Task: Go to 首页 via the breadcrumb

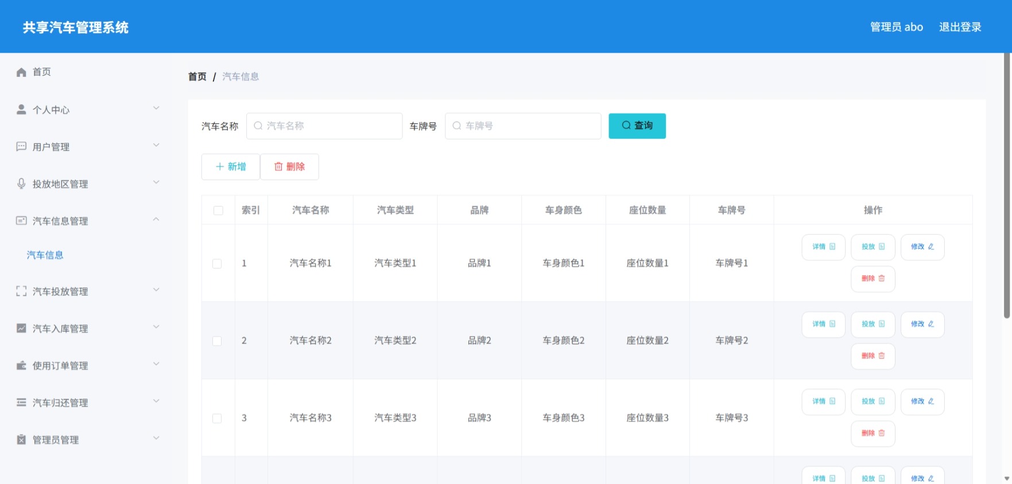Action: click(x=197, y=76)
